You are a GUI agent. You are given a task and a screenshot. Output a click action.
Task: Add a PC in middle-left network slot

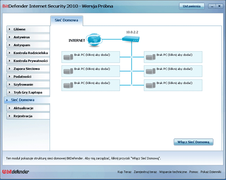[90, 71]
